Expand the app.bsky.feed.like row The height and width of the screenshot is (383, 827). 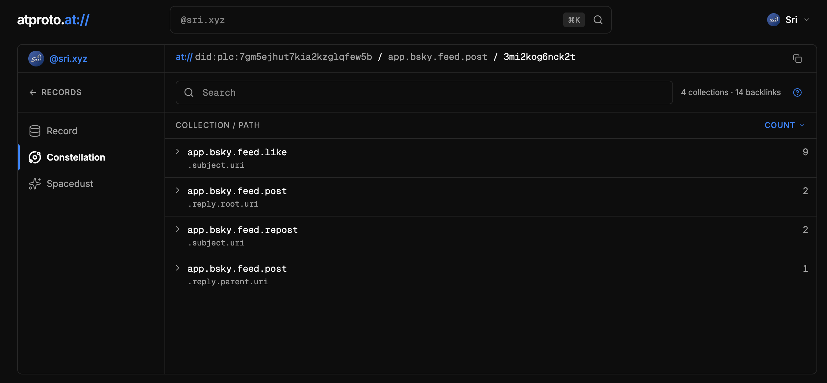178,152
